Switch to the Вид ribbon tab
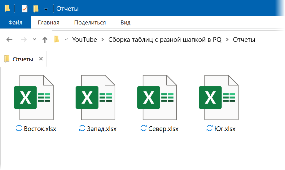Image resolution: width=285 pixels, height=170 pixels. point(125,23)
